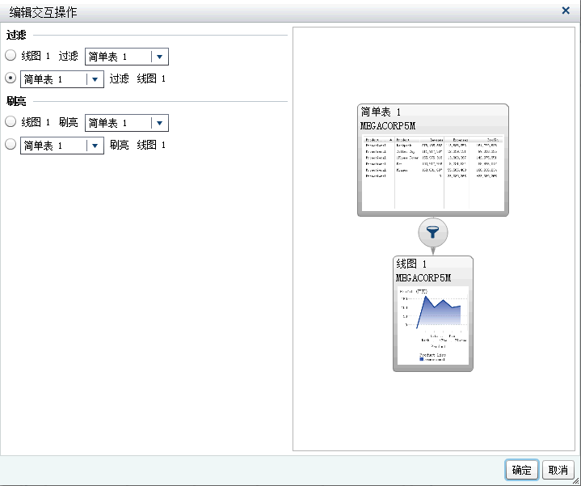Click the 过滤 section heading

(16, 36)
